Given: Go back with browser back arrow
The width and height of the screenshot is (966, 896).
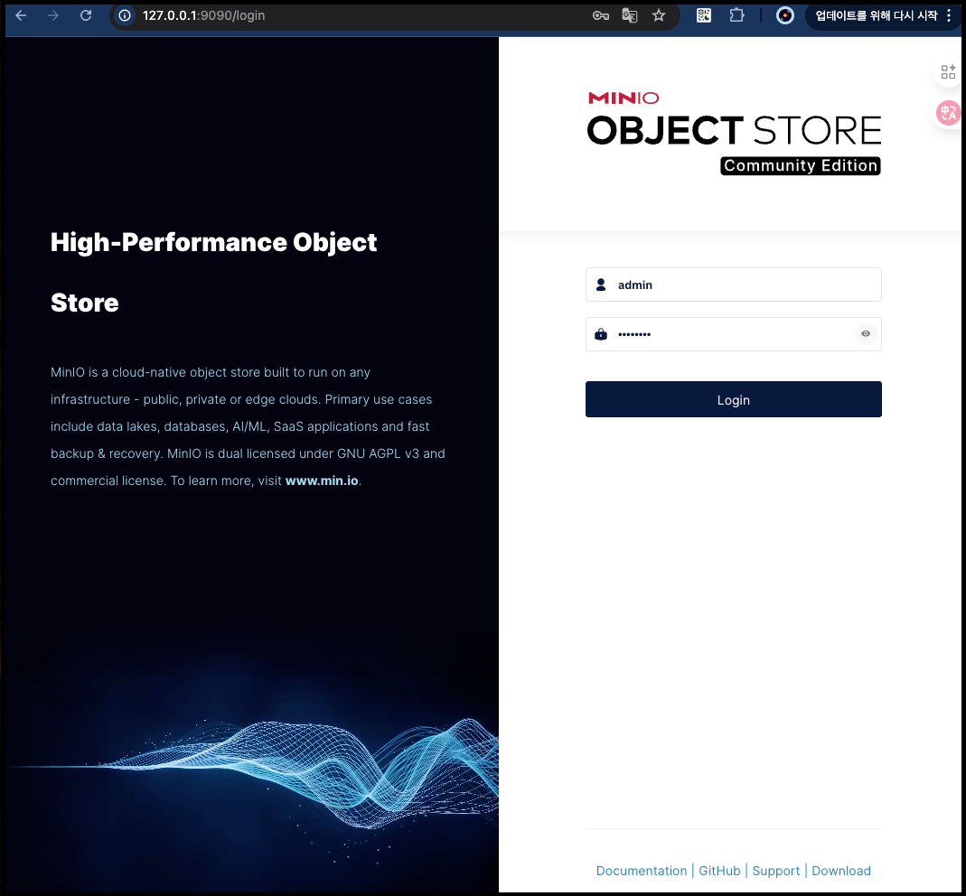Looking at the screenshot, I should pyautogui.click(x=21, y=15).
